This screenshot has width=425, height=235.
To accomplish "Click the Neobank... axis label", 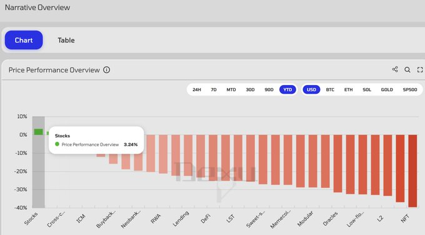I will [x=131, y=219].
